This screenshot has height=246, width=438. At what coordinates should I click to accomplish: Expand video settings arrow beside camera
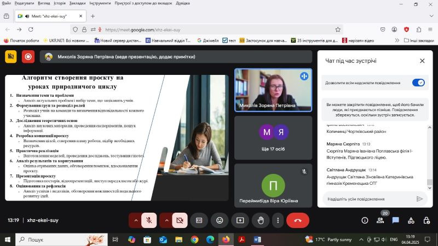coord(166,220)
